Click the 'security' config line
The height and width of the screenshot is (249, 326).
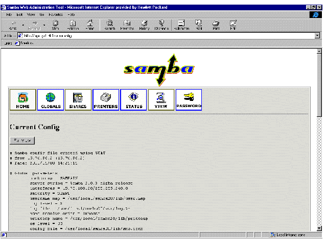[x=50, y=193]
